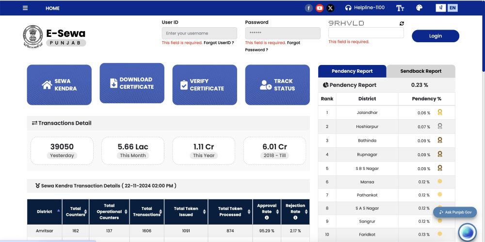Open the Track Status tile
Screen dimensions: 485x242
pos(277,85)
